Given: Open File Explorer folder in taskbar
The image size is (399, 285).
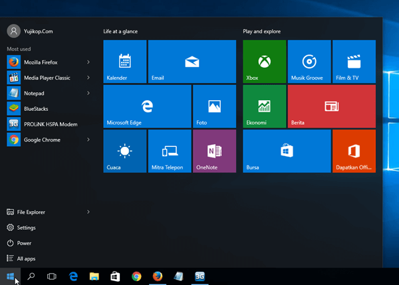Looking at the screenshot, I should pos(94,276).
